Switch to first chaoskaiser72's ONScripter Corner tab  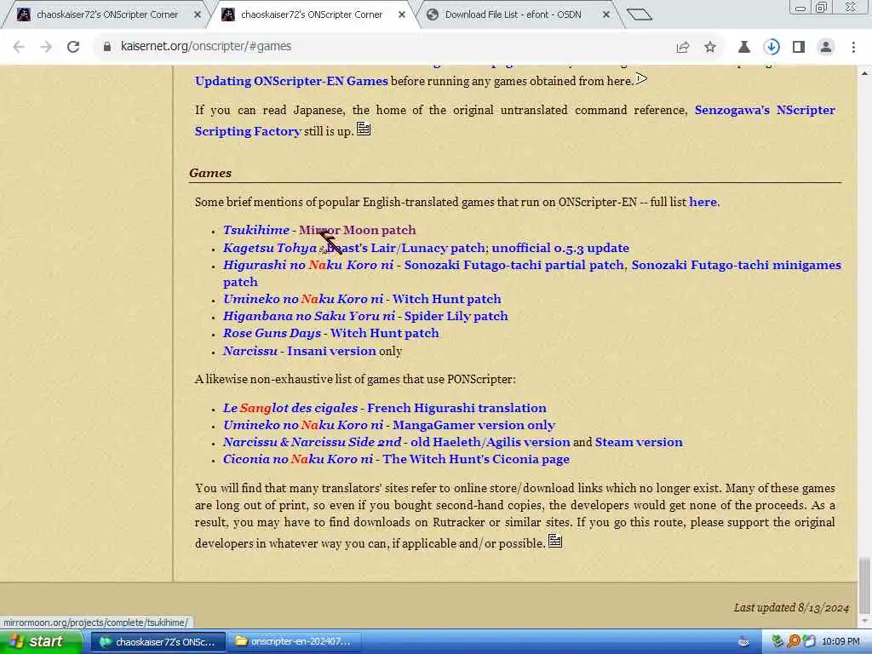pos(106,15)
